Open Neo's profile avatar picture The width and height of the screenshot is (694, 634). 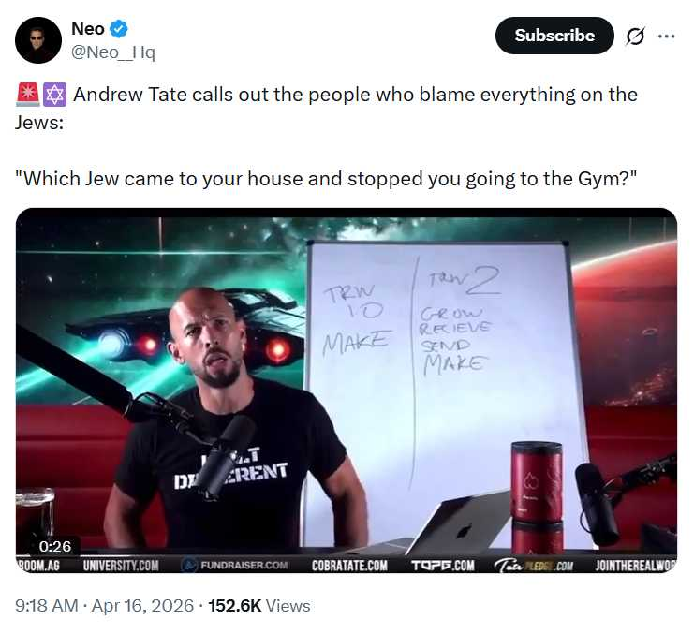coord(38,40)
